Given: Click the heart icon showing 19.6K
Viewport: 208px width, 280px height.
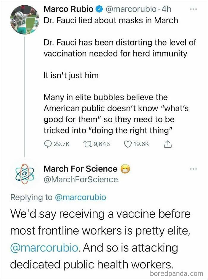Looking at the screenshot, I should (128, 143).
